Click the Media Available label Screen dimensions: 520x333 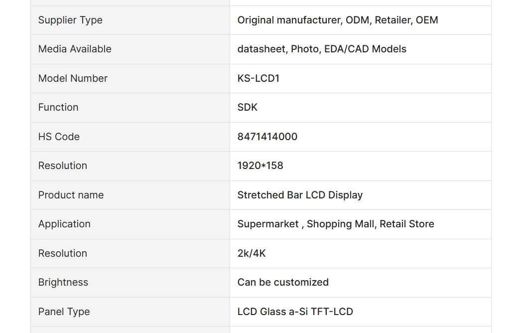(75, 49)
